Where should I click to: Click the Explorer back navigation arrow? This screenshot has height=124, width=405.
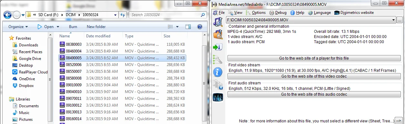(x=8, y=15)
